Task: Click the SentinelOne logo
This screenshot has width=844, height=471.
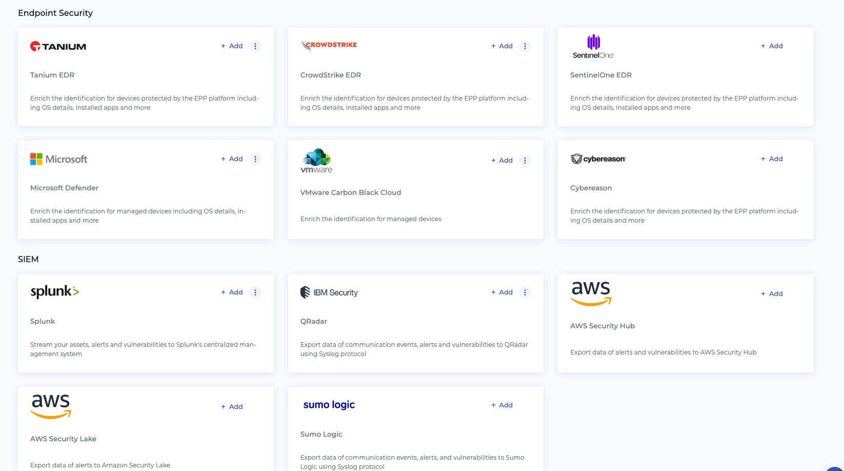Action: pyautogui.click(x=593, y=46)
